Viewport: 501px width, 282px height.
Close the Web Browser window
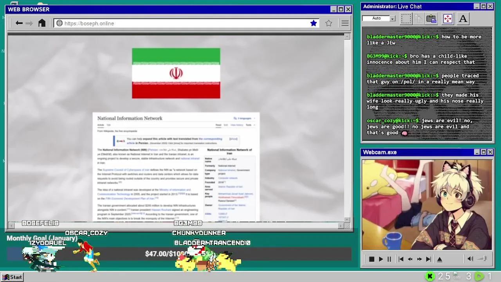coord(348,9)
